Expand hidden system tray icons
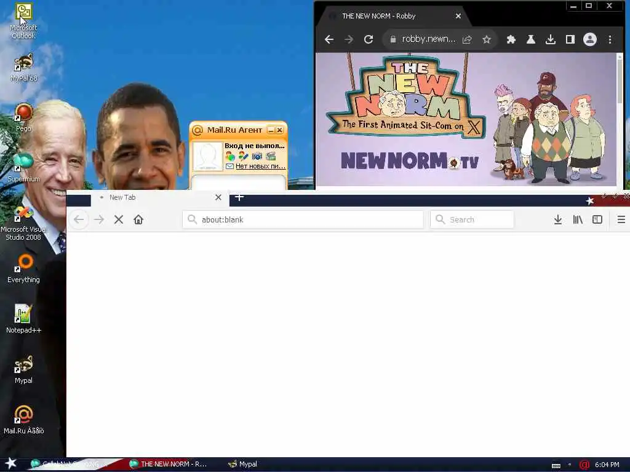 570,465
